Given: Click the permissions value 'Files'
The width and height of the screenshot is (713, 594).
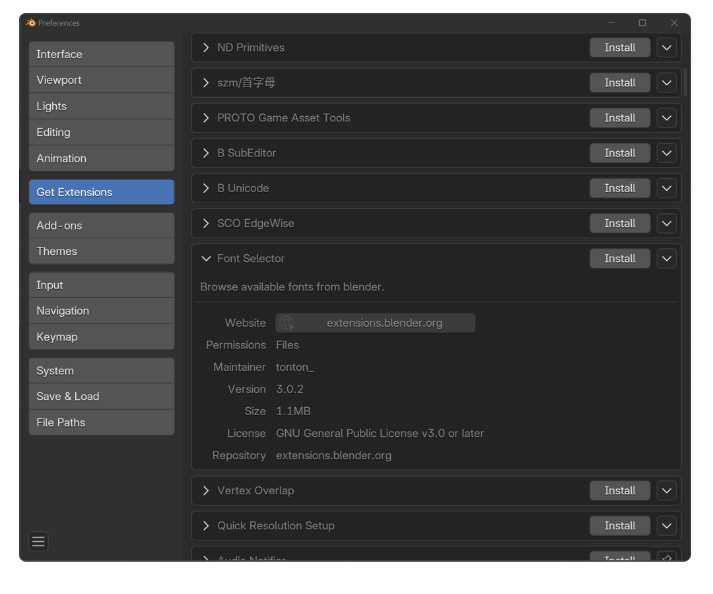Looking at the screenshot, I should tap(287, 345).
